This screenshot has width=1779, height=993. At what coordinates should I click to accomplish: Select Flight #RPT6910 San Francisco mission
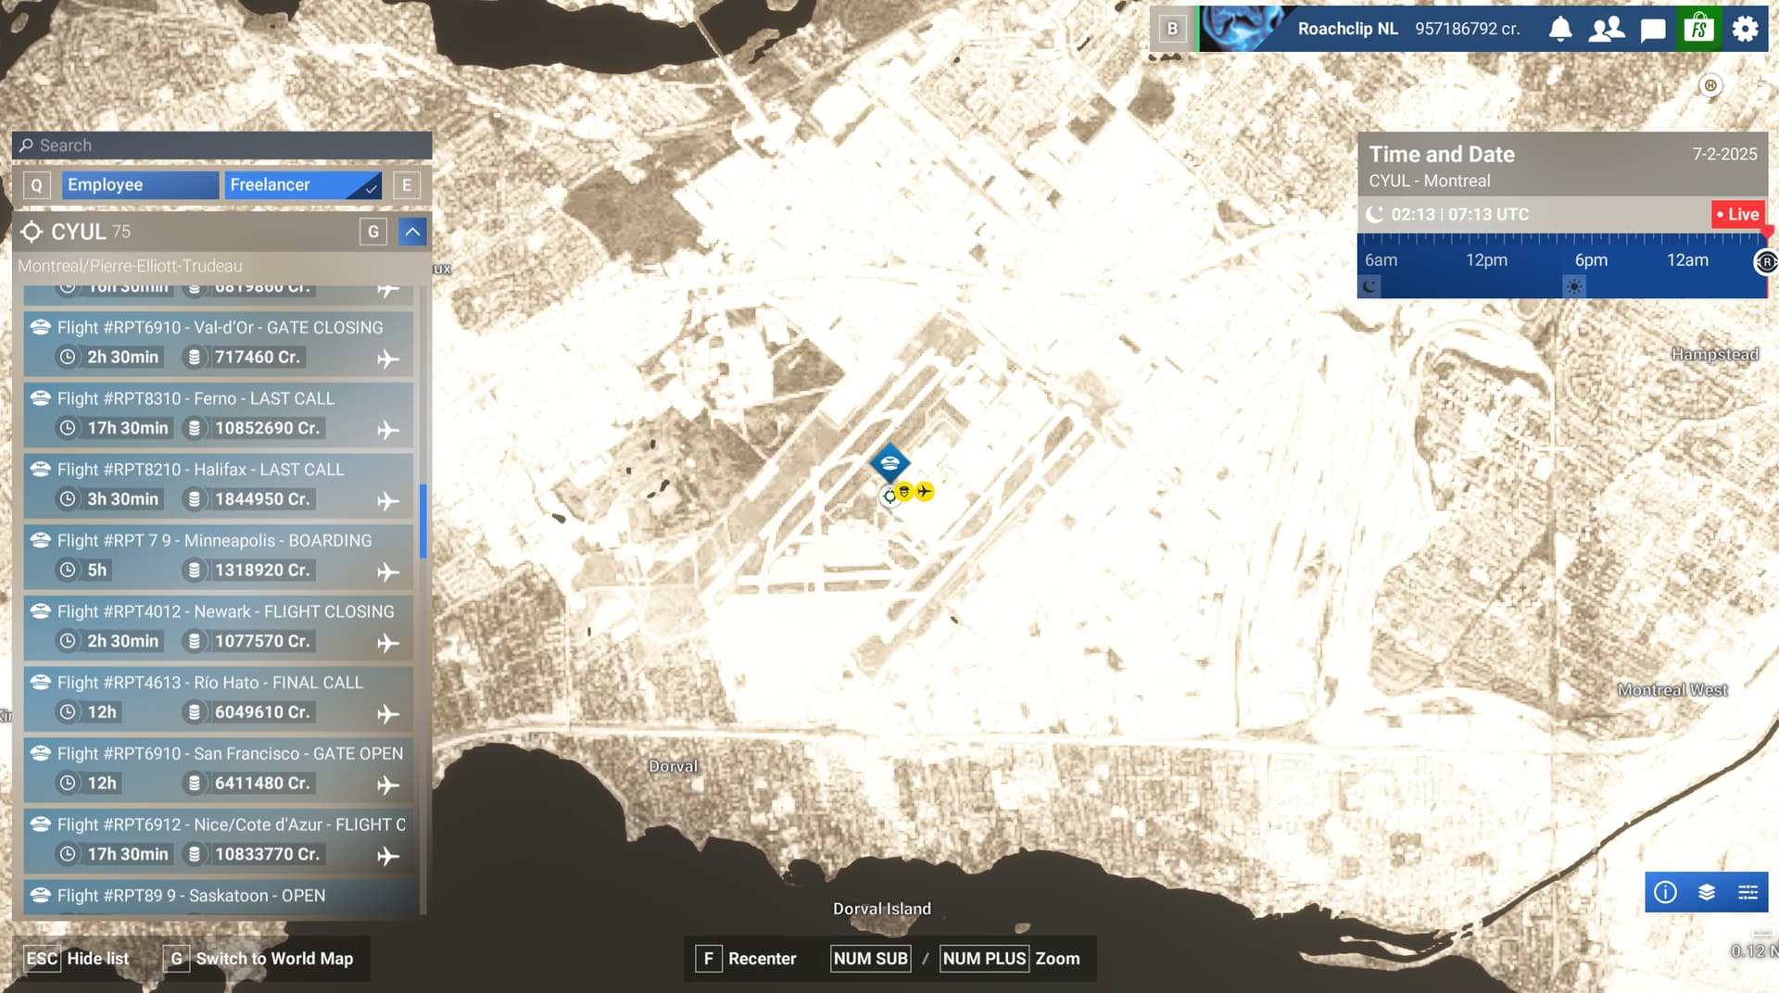[219, 770]
